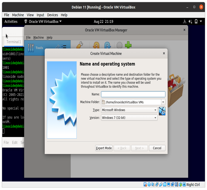This screenshot has height=190, width=207.
Task: Open the Oracle VM VirtualBox app menu dropdown
Action: pos(43,22)
